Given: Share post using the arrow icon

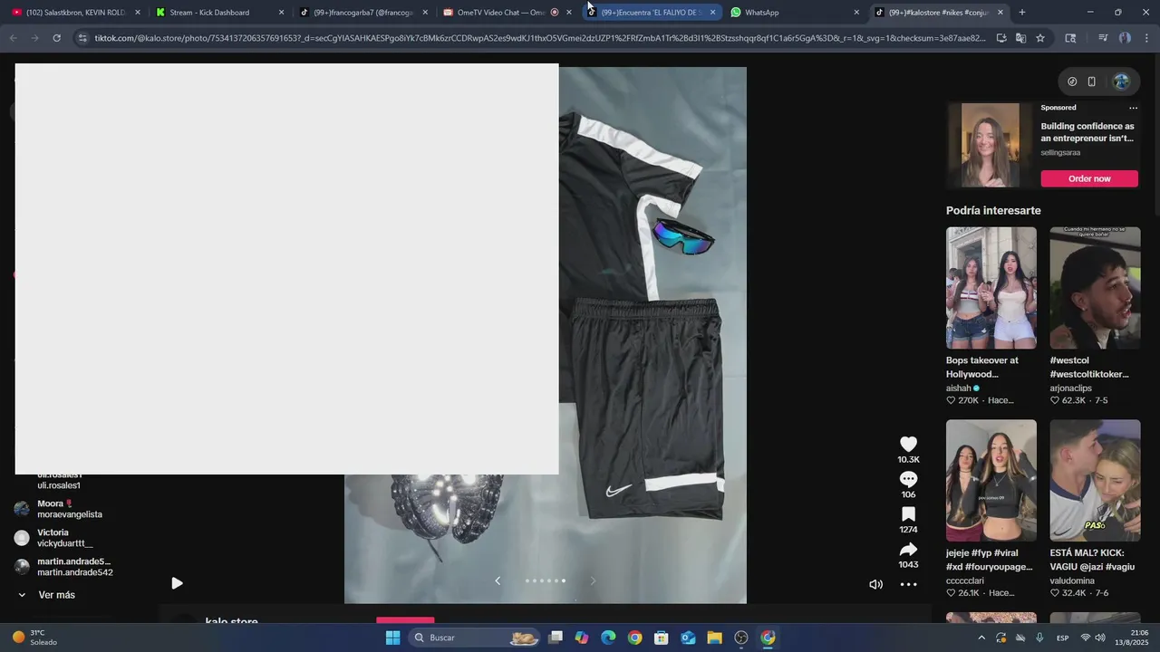Looking at the screenshot, I should click(x=908, y=550).
